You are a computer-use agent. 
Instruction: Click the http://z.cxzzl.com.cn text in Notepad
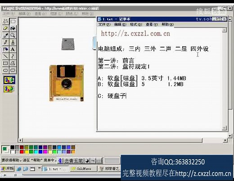[135, 34]
